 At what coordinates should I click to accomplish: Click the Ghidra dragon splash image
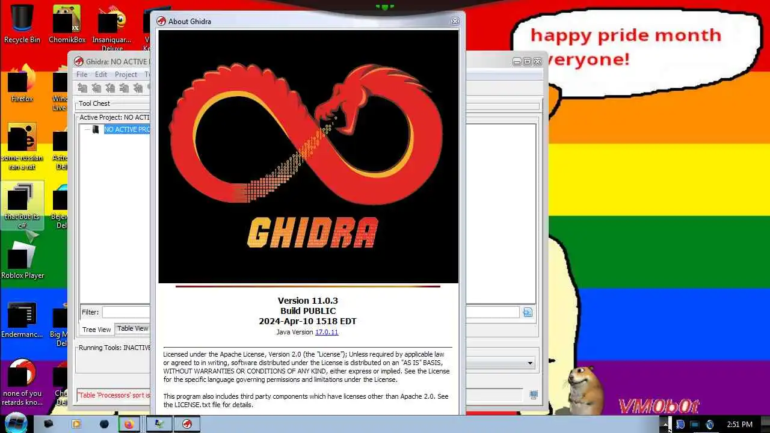[308, 156]
